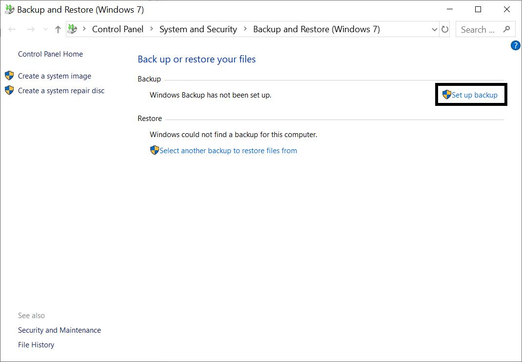The height and width of the screenshot is (362, 522).
Task: Select another backup to restore files from
Action: [228, 150]
